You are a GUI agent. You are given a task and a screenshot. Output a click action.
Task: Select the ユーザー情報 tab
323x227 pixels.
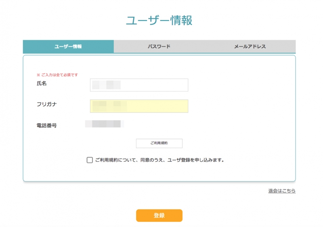(68, 46)
